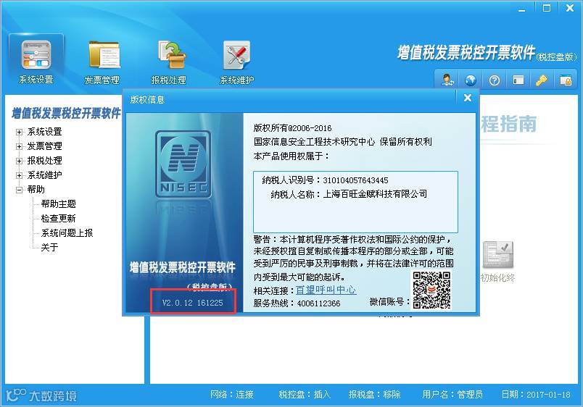Image resolution: width=583 pixels, height=407 pixels.
Task: Click the 初始化 checklist icon on guide page
Action: 498,254
